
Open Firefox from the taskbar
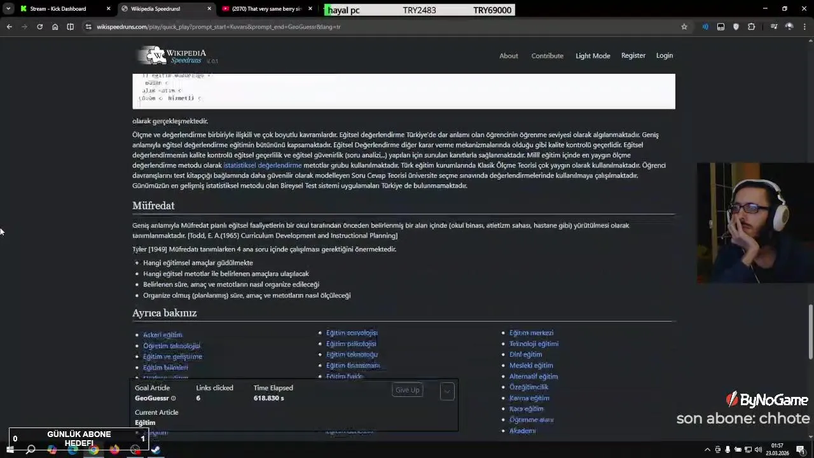pyautogui.click(x=114, y=450)
